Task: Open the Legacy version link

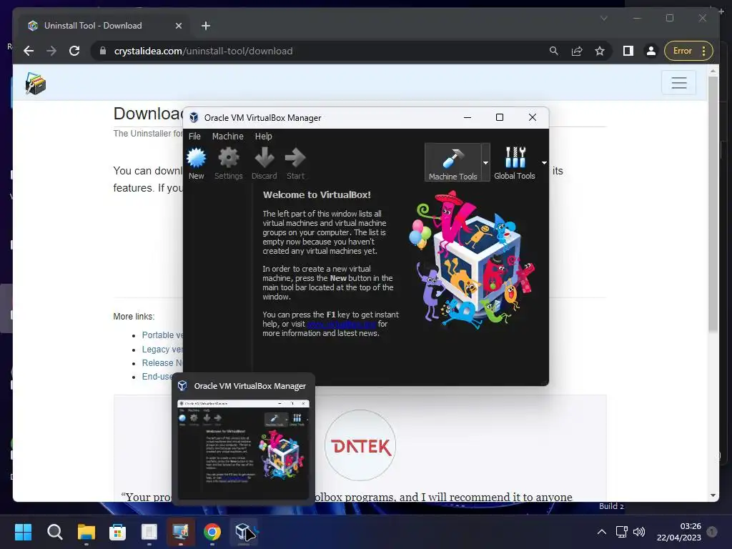Action: click(162, 349)
